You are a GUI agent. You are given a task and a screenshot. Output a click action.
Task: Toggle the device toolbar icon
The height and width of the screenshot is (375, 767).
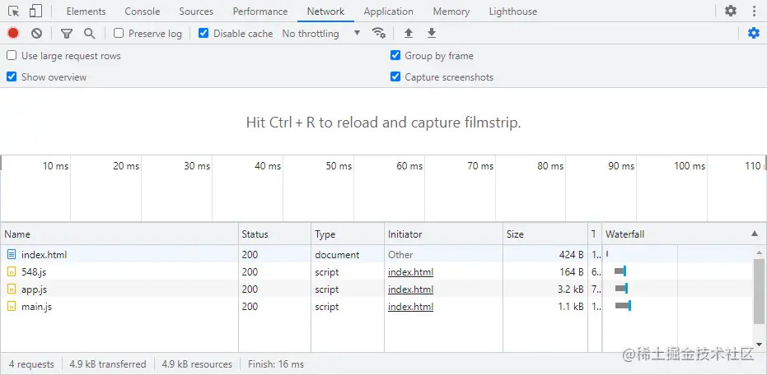(35, 12)
